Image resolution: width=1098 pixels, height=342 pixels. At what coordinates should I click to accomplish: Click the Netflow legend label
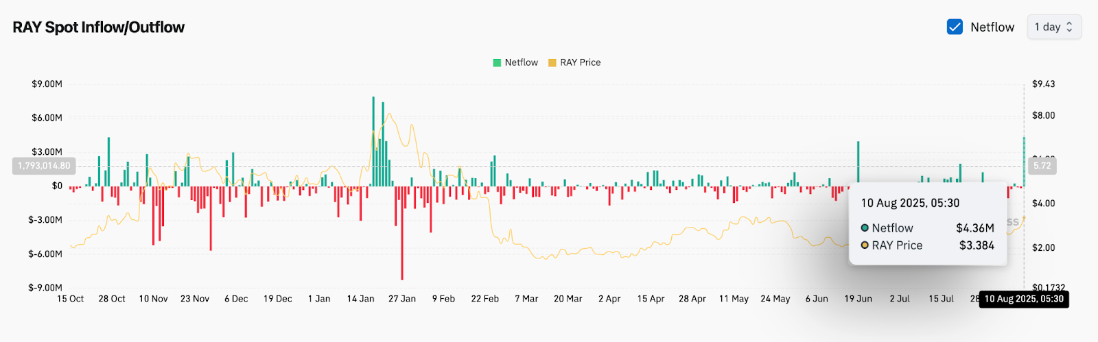tap(521, 62)
